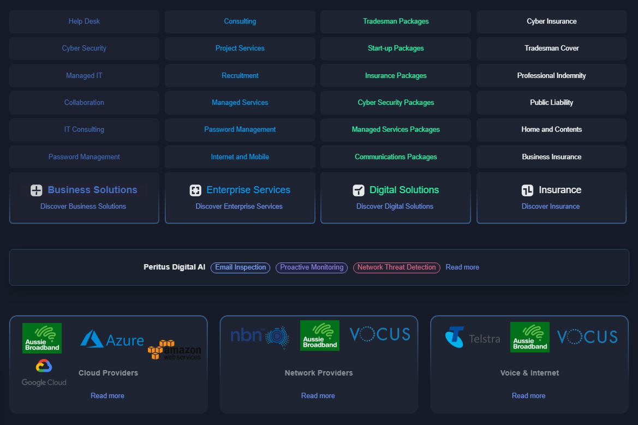This screenshot has height=425, width=638.
Task: Click the Digital Solutions icon
Action: pyautogui.click(x=359, y=190)
